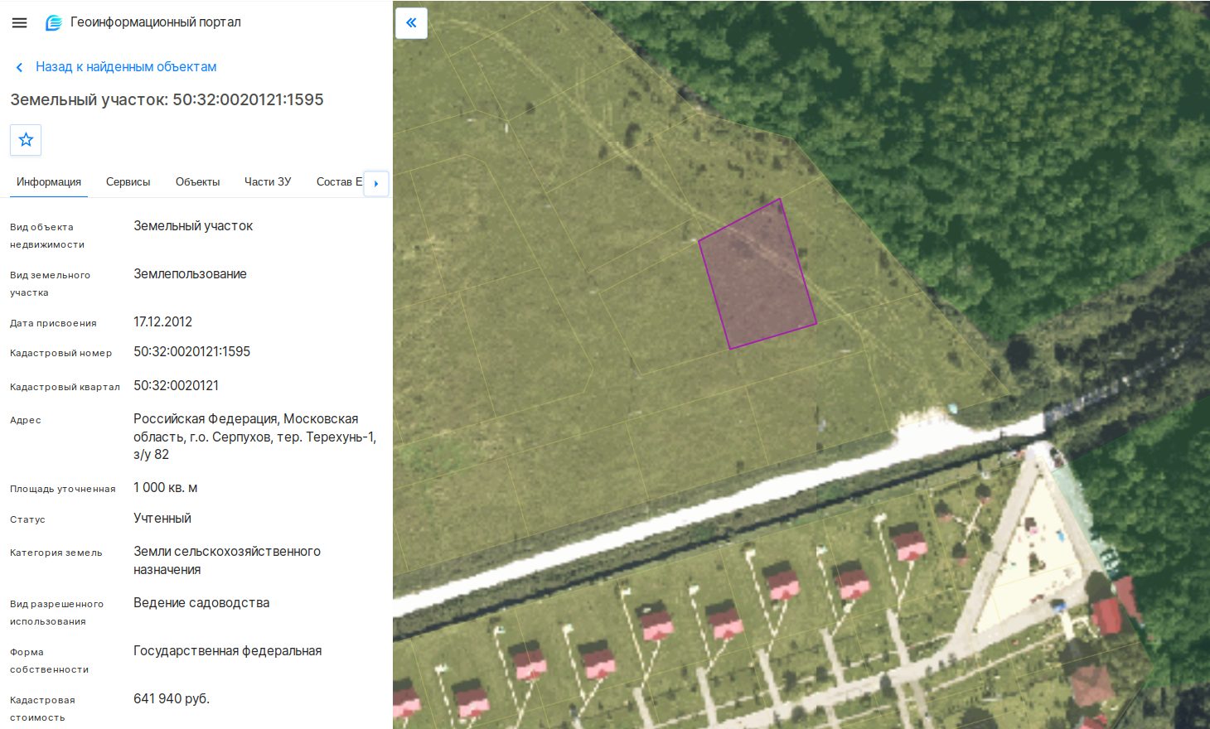
Task: Collapse the side panel with double-chevron button
Action: coord(411,23)
